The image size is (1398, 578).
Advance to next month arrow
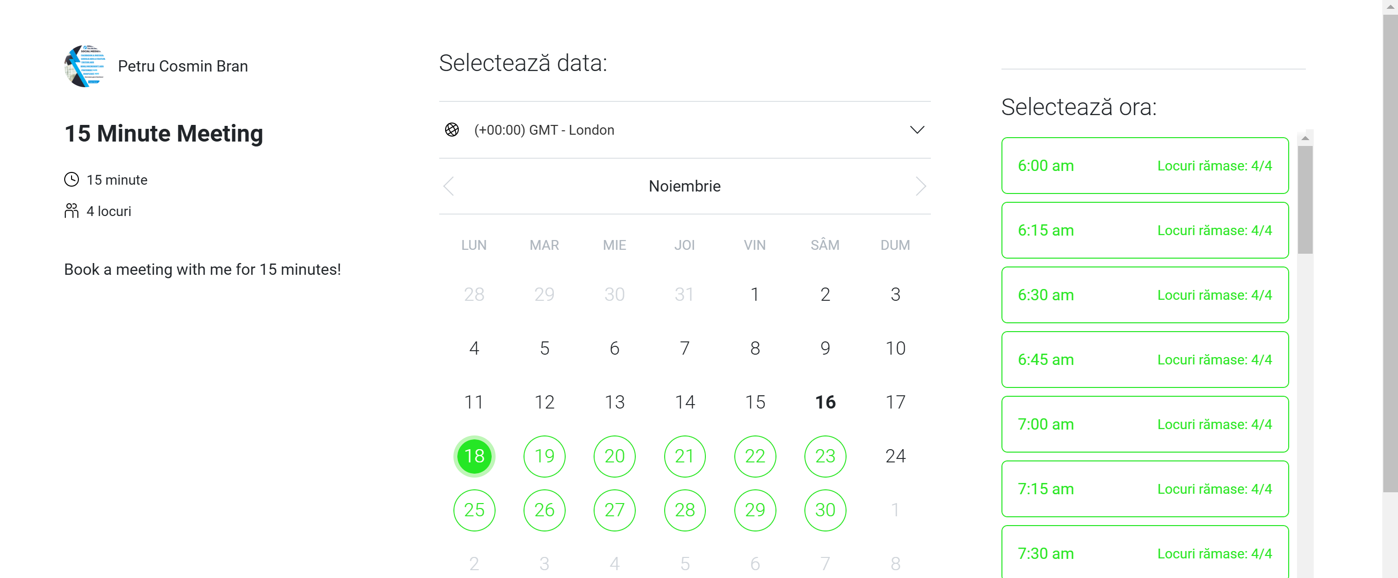click(x=921, y=186)
